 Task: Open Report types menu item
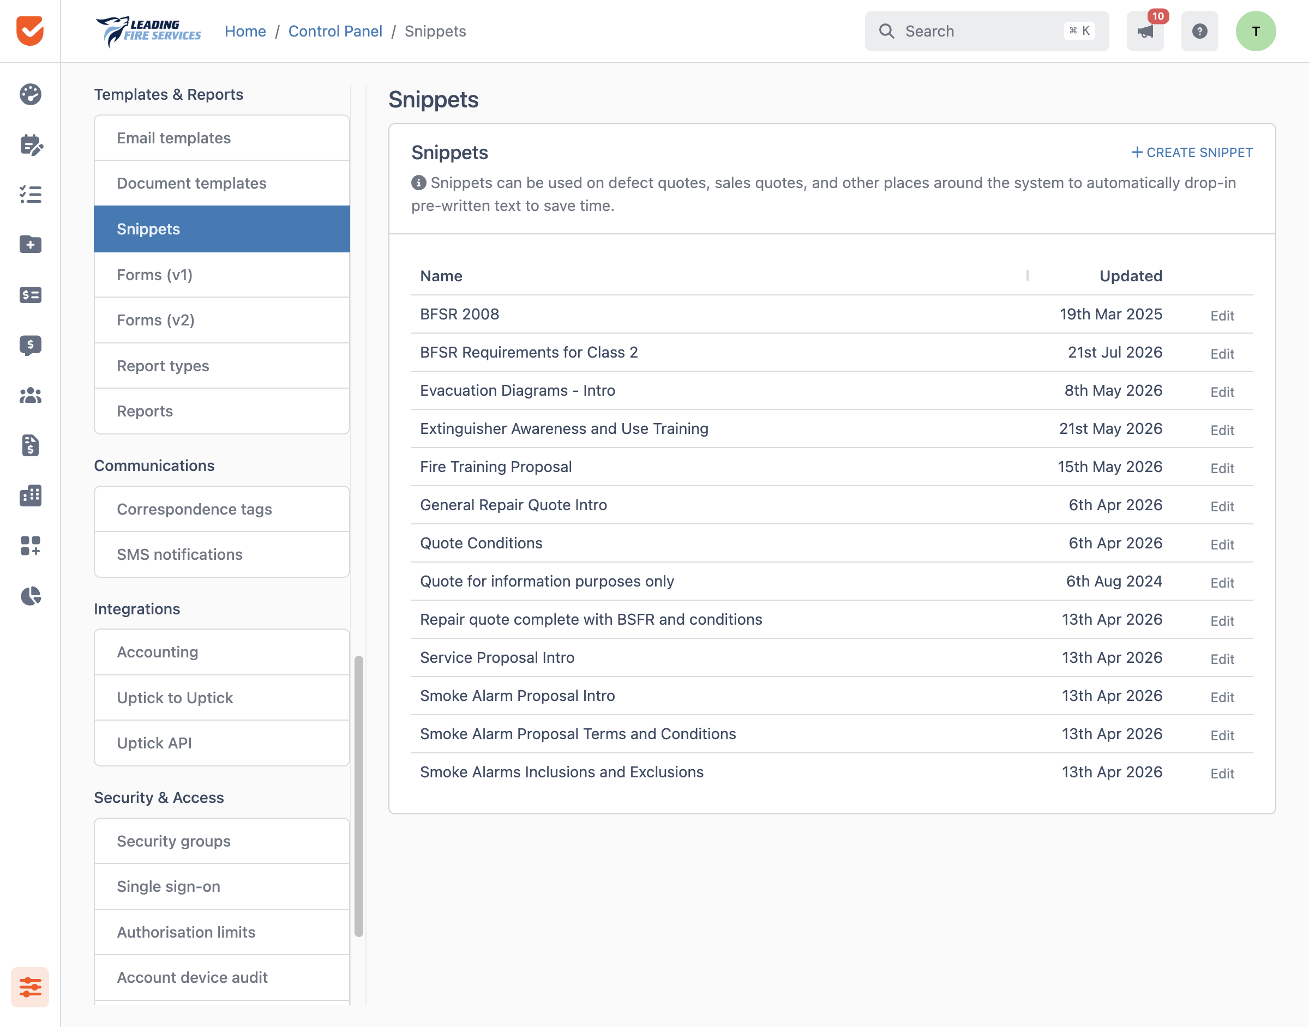(x=222, y=366)
